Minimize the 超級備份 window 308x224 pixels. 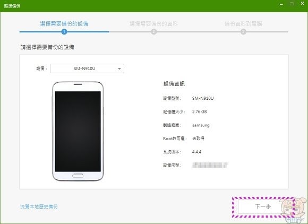(x=281, y=4)
